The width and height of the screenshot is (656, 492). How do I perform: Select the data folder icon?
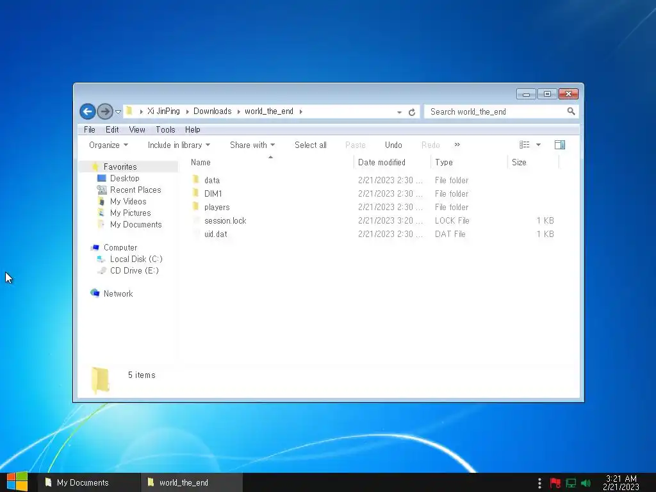196,180
